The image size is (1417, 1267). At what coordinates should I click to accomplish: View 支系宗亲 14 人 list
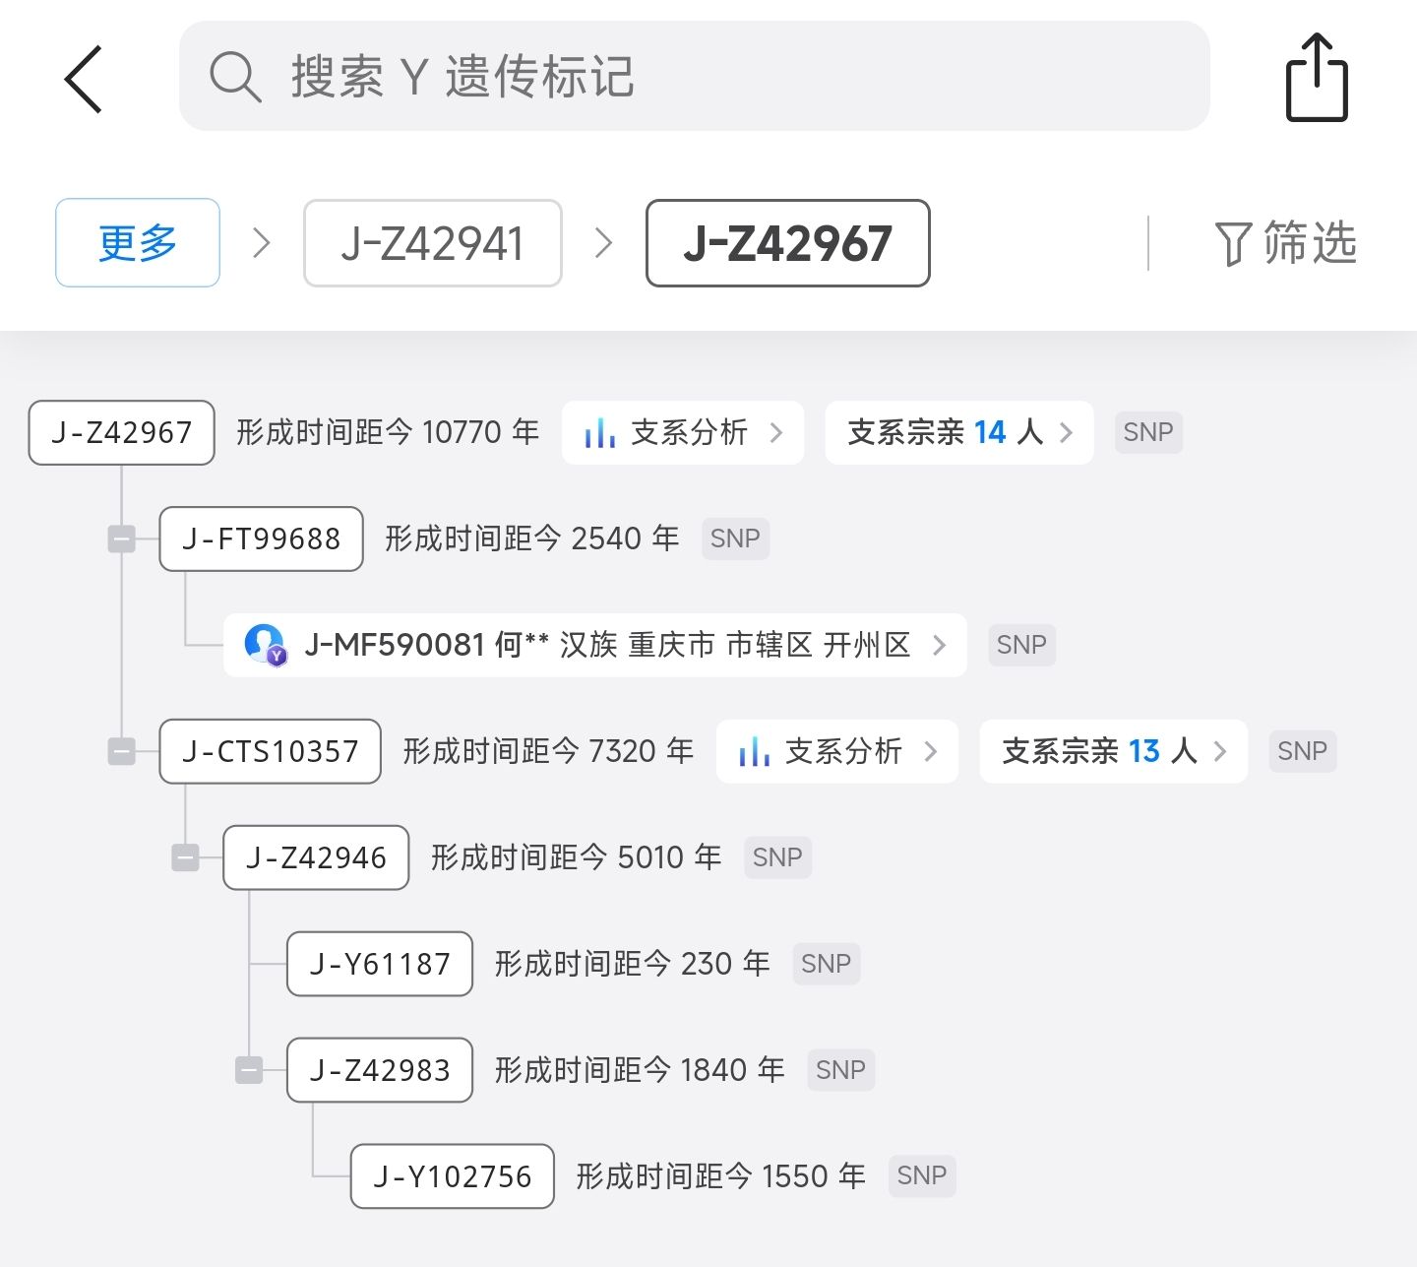pyautogui.click(x=958, y=432)
